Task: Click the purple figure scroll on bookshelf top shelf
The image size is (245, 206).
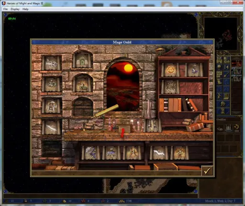Action: point(194,70)
